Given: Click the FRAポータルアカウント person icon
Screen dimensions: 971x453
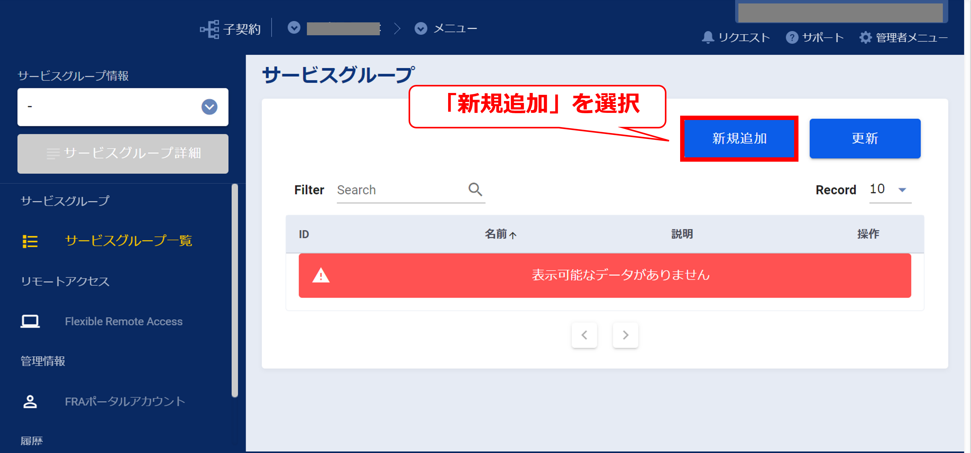Looking at the screenshot, I should pos(30,401).
